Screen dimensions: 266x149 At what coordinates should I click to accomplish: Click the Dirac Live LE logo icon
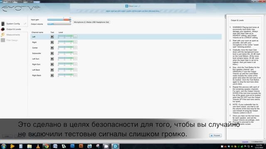[x=126, y=6]
